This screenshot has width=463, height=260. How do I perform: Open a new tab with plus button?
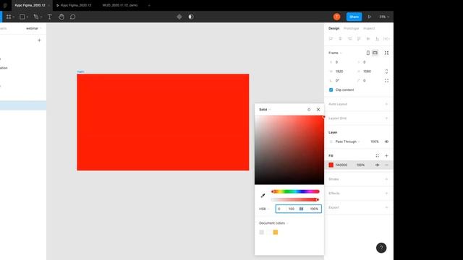pyautogui.click(x=149, y=5)
